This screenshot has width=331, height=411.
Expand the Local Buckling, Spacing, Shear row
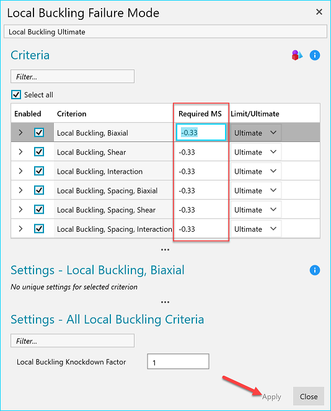(x=20, y=210)
